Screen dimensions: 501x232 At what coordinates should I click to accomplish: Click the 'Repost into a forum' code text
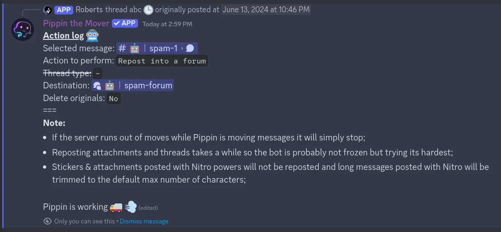pos(162,61)
